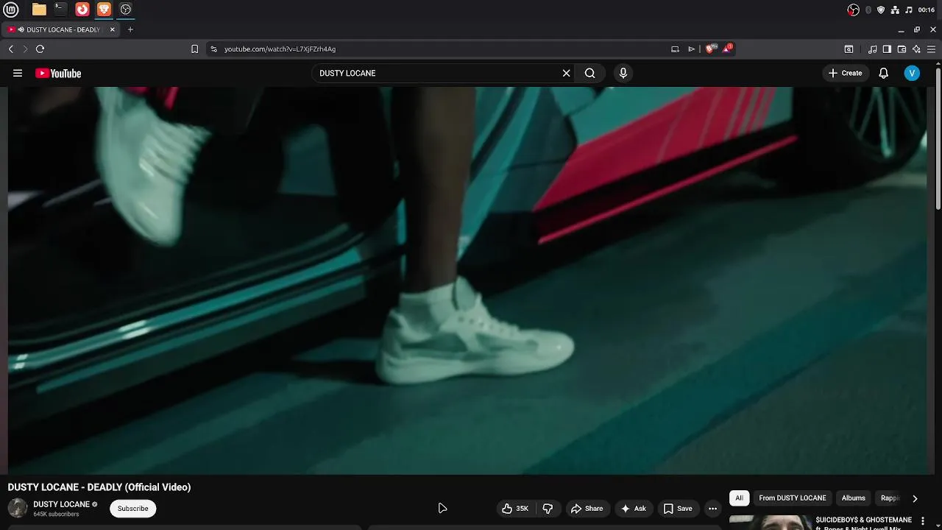This screenshot has height=530, width=942.
Task: Go forward in browser history
Action: click(25, 49)
